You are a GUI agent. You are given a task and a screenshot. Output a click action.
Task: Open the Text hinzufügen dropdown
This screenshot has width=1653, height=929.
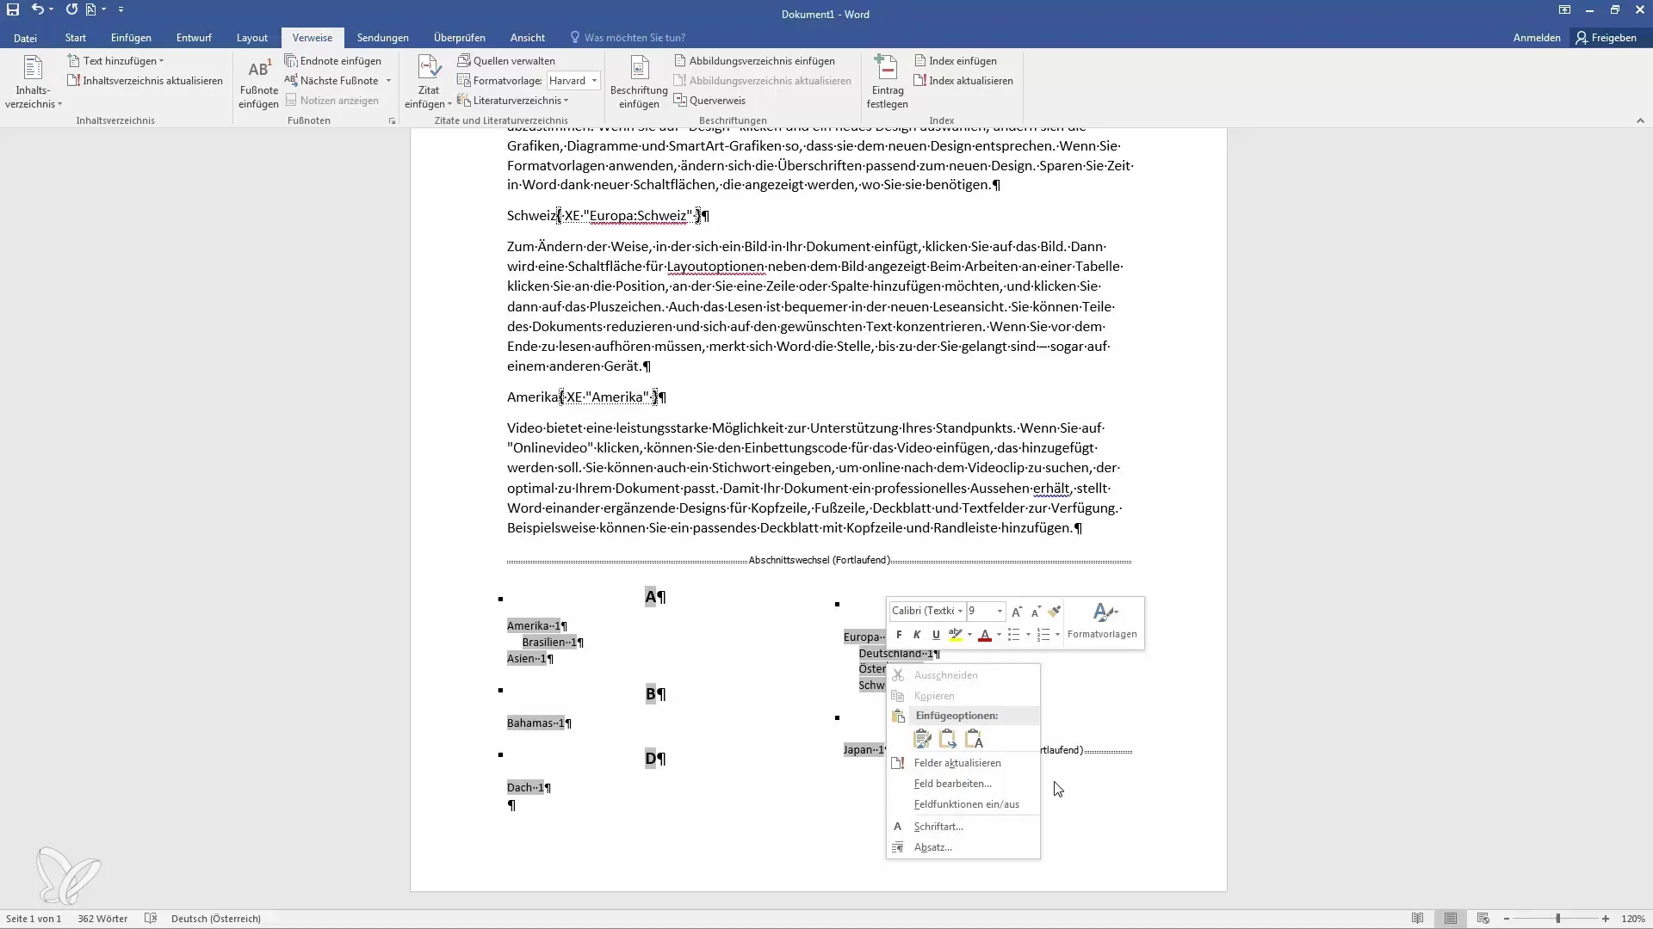click(116, 61)
